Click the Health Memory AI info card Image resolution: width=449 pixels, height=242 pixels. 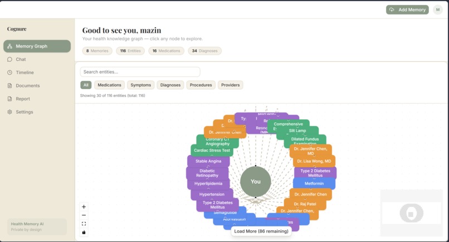pos(37,226)
